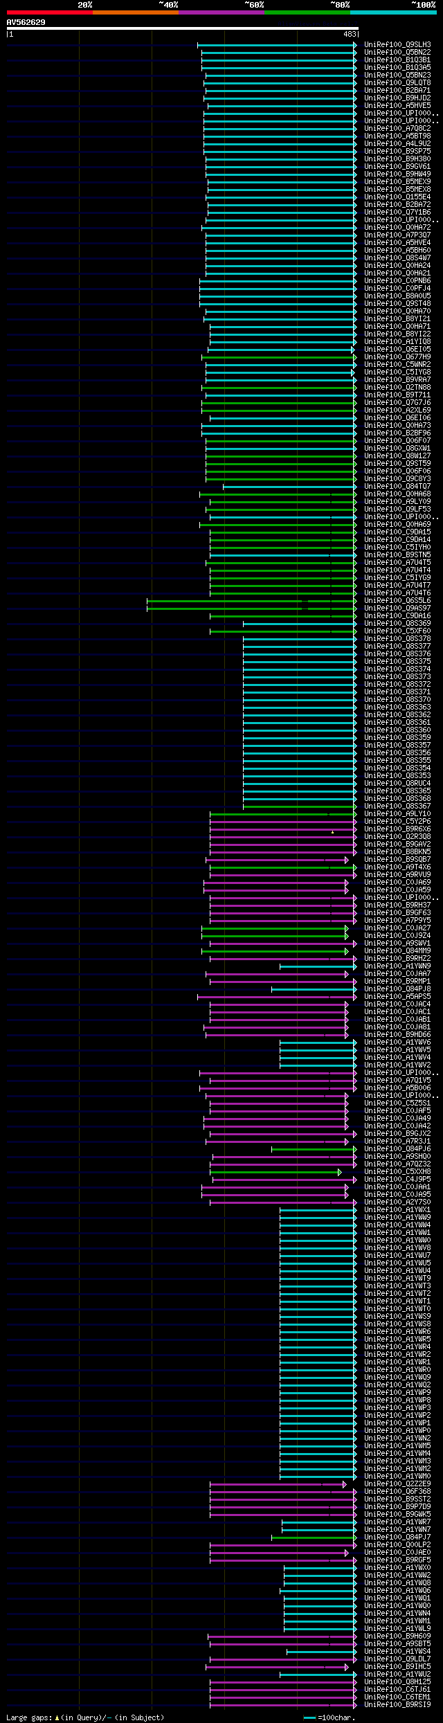The width and height of the screenshot is (443, 1723).
Task: Click the green ~80% identity legend segment
Action: point(307,12)
